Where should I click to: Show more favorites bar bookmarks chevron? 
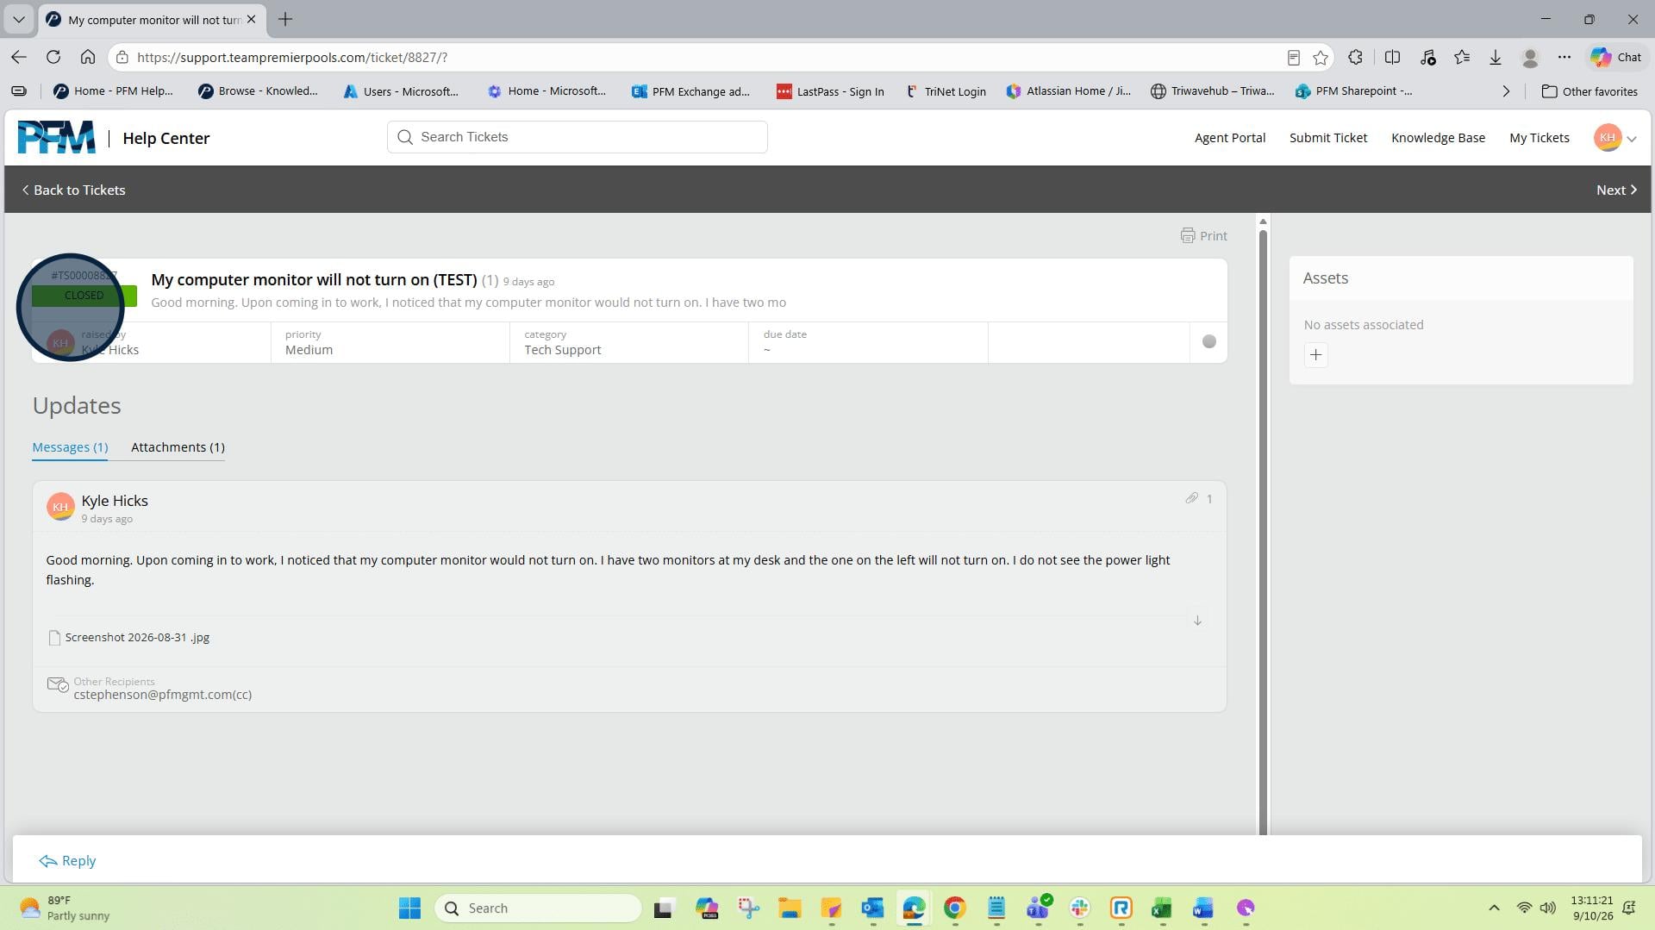(x=1506, y=91)
